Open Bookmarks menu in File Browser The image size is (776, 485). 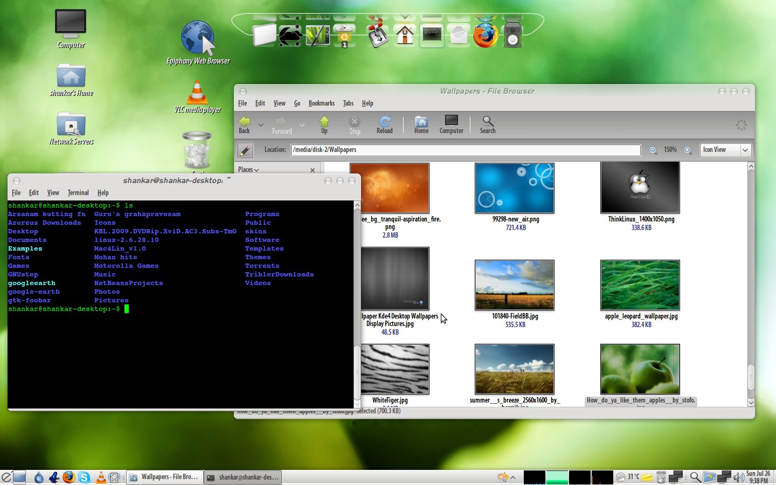coord(321,103)
